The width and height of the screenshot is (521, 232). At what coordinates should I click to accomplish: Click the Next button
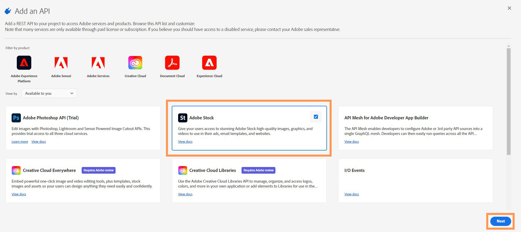(501, 221)
